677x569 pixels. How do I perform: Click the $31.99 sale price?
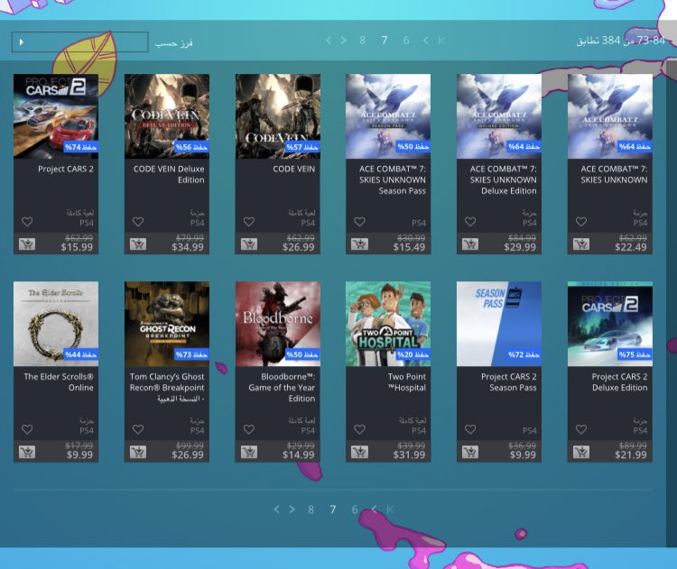tap(409, 454)
